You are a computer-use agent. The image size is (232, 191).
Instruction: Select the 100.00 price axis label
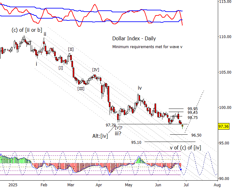click(x=225, y=108)
